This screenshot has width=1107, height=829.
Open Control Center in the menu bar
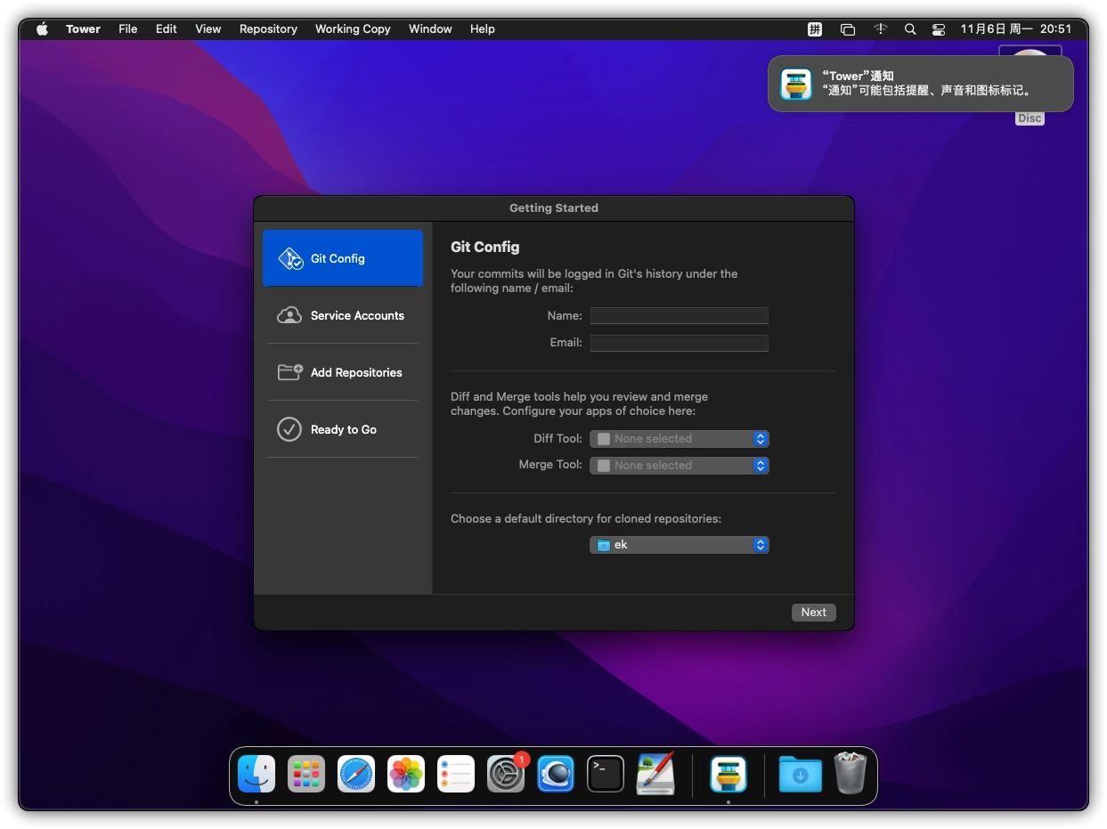coord(939,29)
